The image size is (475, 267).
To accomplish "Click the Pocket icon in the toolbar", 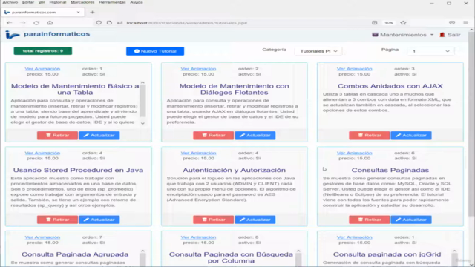I will 452,23.
